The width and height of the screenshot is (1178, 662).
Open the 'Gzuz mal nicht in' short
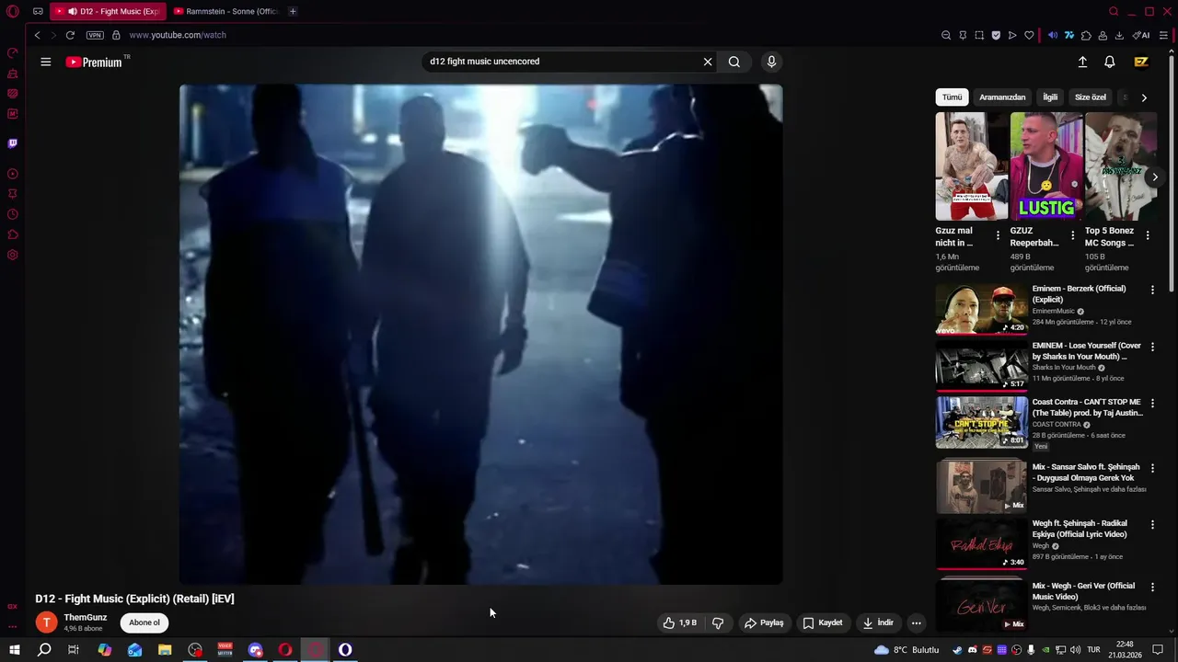pyautogui.click(x=972, y=166)
